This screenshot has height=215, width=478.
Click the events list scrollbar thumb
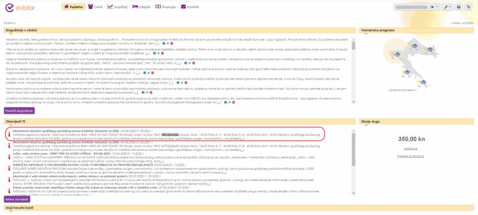click(354, 45)
